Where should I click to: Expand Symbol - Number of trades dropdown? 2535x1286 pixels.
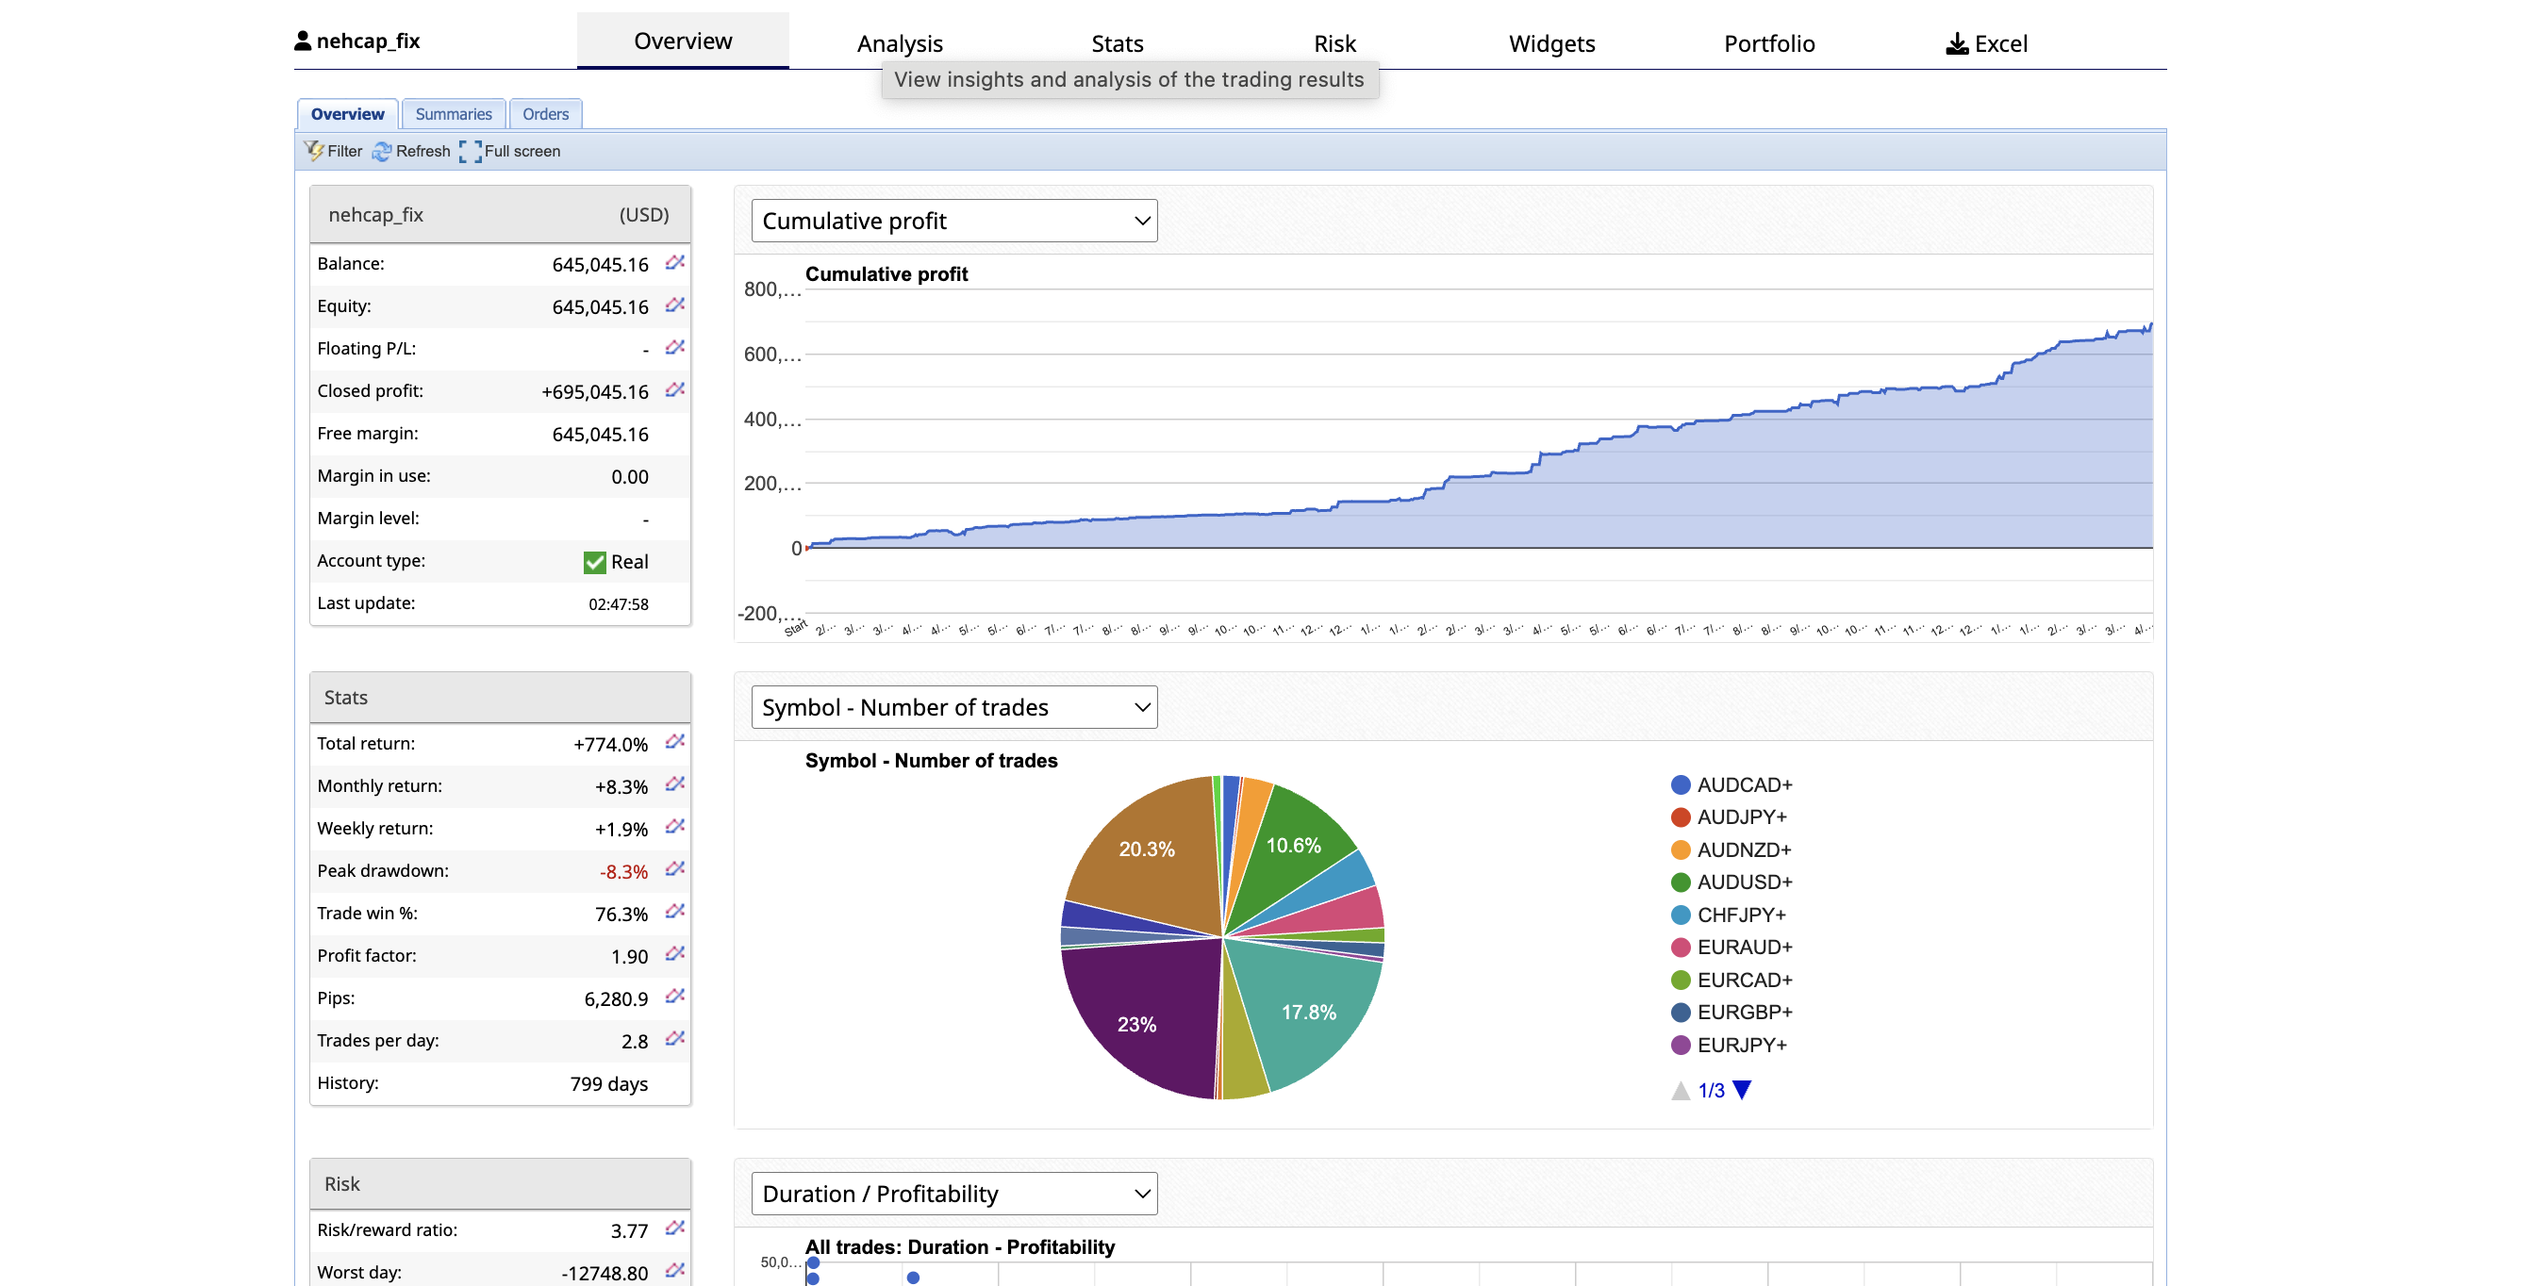[x=953, y=706]
